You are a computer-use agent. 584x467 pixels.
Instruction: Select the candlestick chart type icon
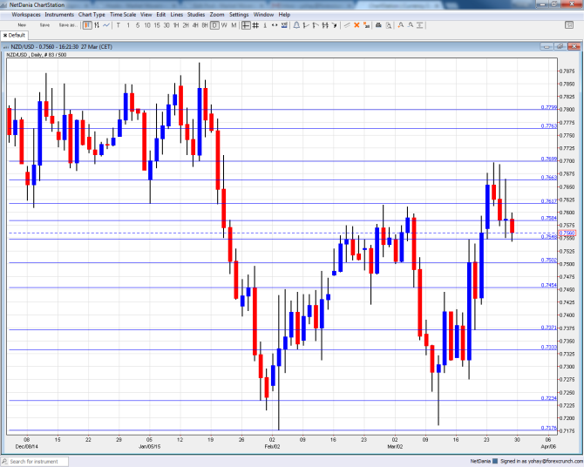[87, 25]
